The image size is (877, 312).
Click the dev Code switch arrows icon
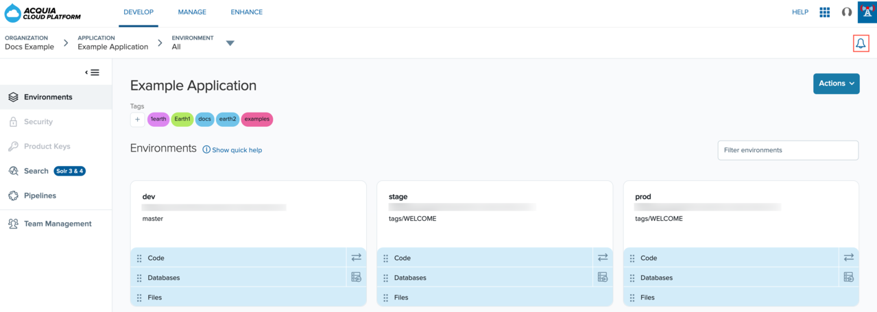356,258
